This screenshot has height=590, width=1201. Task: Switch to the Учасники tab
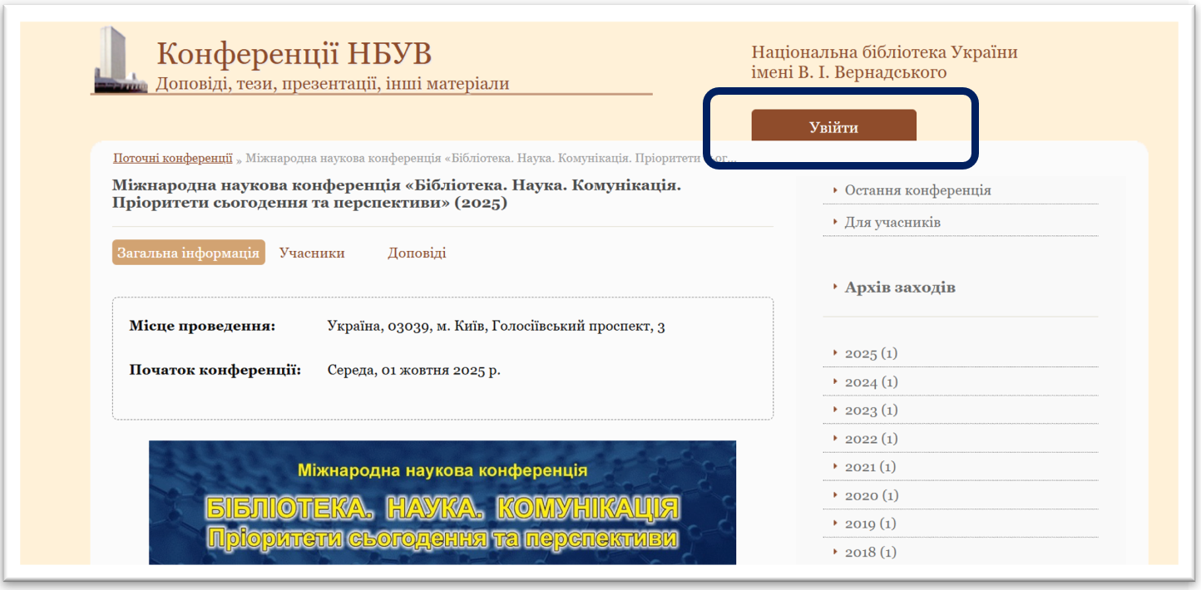(312, 253)
